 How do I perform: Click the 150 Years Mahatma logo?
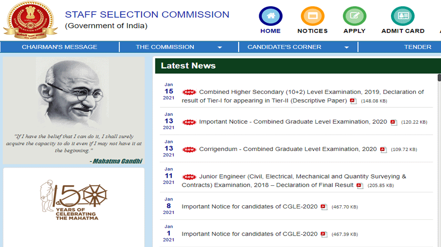pos(73,200)
